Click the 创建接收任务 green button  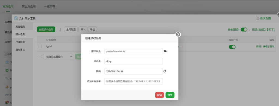46,30
